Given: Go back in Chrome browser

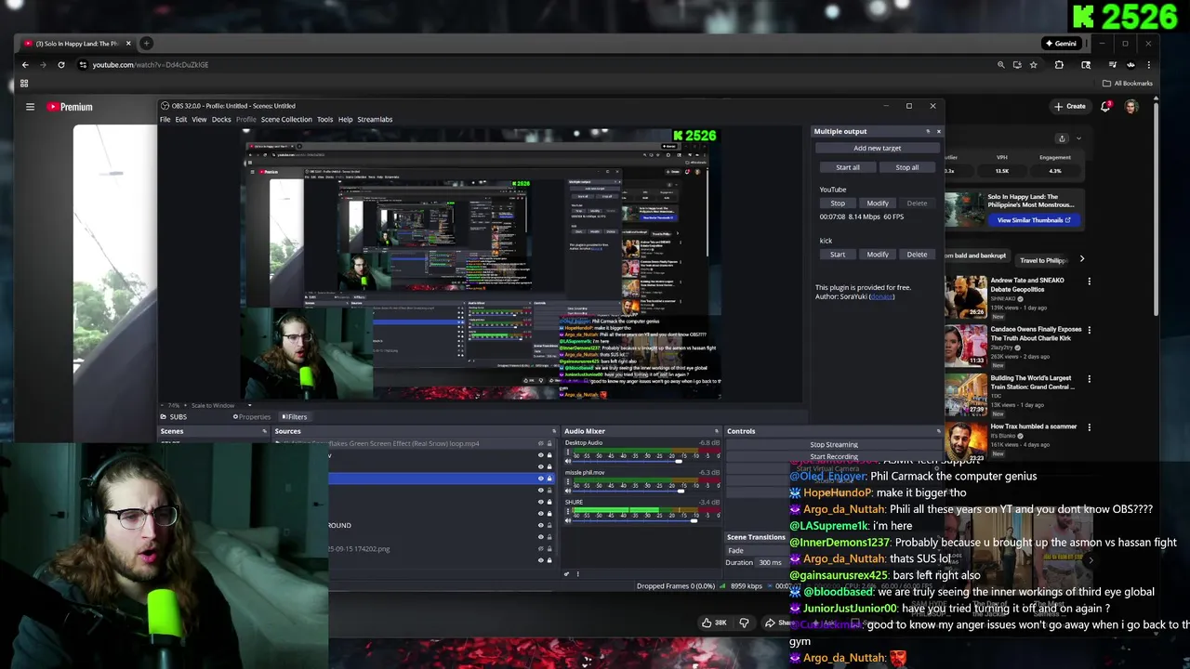Looking at the screenshot, I should coord(25,65).
